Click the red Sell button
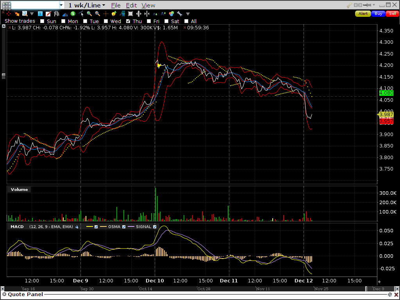 click(392, 14)
